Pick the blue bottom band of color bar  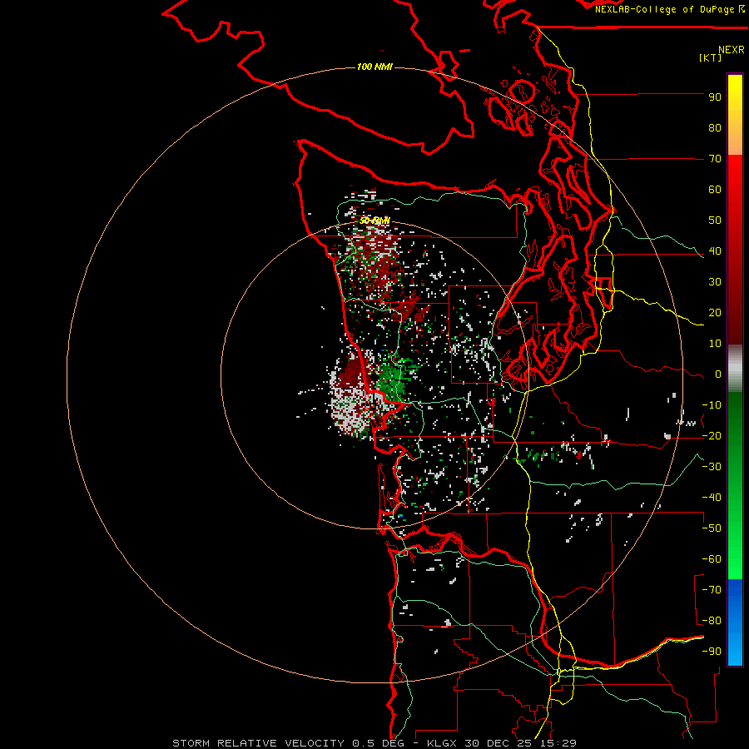(x=735, y=623)
